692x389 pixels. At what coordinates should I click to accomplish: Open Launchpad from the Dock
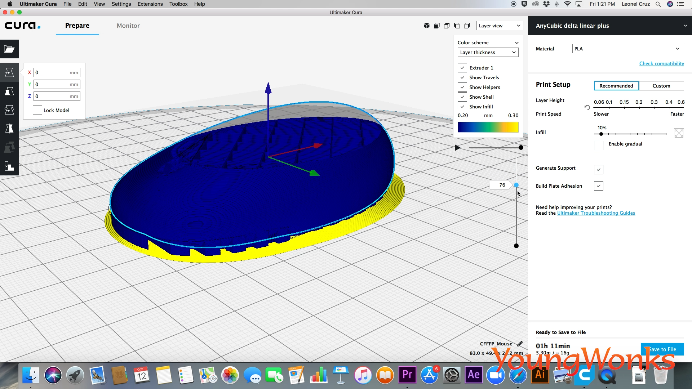(75, 375)
